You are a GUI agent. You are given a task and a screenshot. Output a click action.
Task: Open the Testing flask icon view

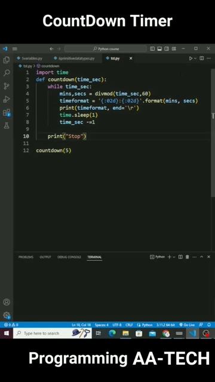[7, 126]
